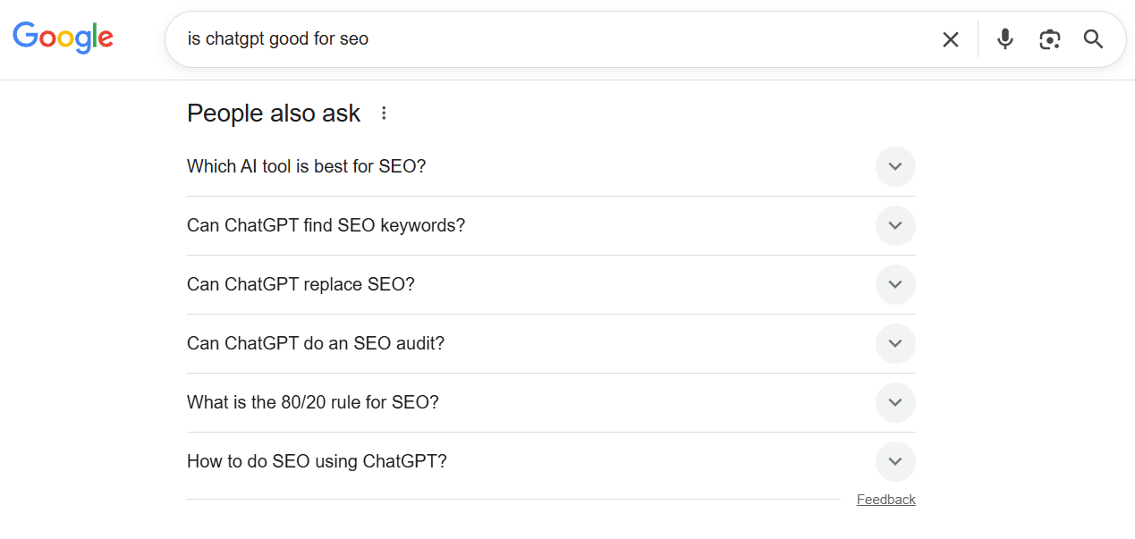Click the magnifying glass to search

[1092, 38]
